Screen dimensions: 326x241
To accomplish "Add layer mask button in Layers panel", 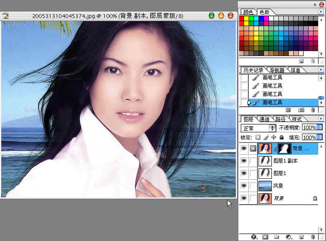I will (x=265, y=237).
